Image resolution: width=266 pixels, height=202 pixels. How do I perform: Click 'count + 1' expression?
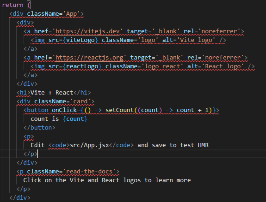(192, 110)
